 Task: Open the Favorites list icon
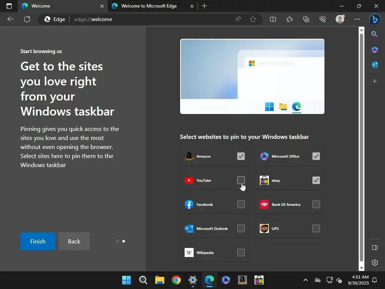click(x=290, y=19)
